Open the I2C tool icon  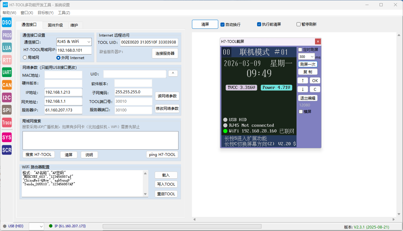point(7,97)
